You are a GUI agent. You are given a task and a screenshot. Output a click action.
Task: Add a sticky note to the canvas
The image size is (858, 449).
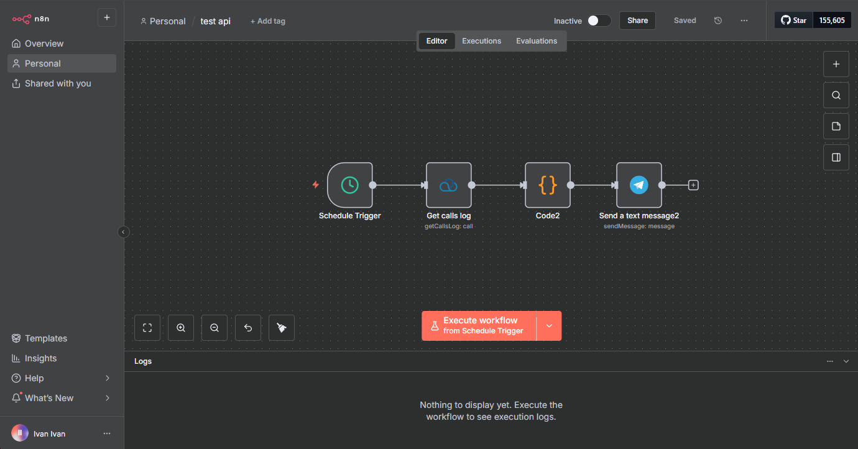coord(836,126)
